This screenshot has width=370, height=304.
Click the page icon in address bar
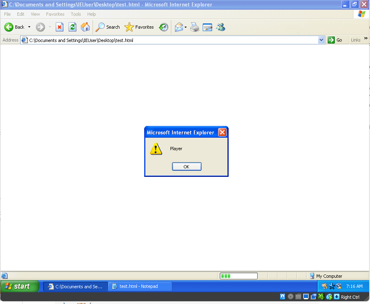[x=25, y=40]
